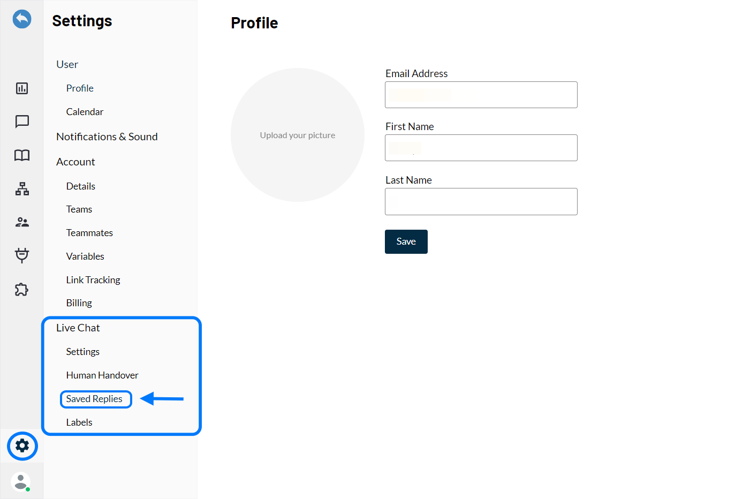
Task: Open the Teammates settings page
Action: pyautogui.click(x=89, y=233)
